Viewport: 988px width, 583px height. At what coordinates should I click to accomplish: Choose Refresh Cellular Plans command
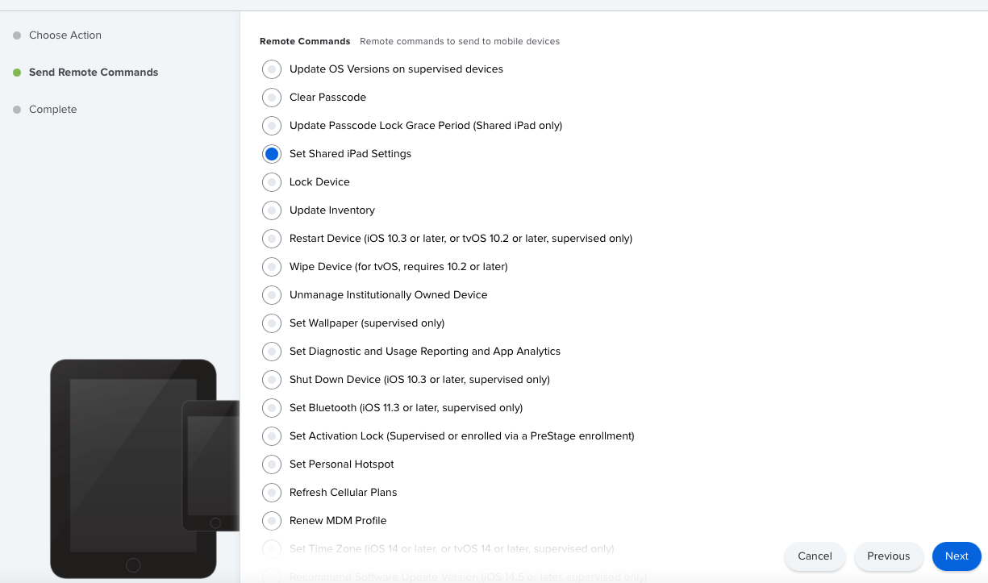[x=272, y=492]
